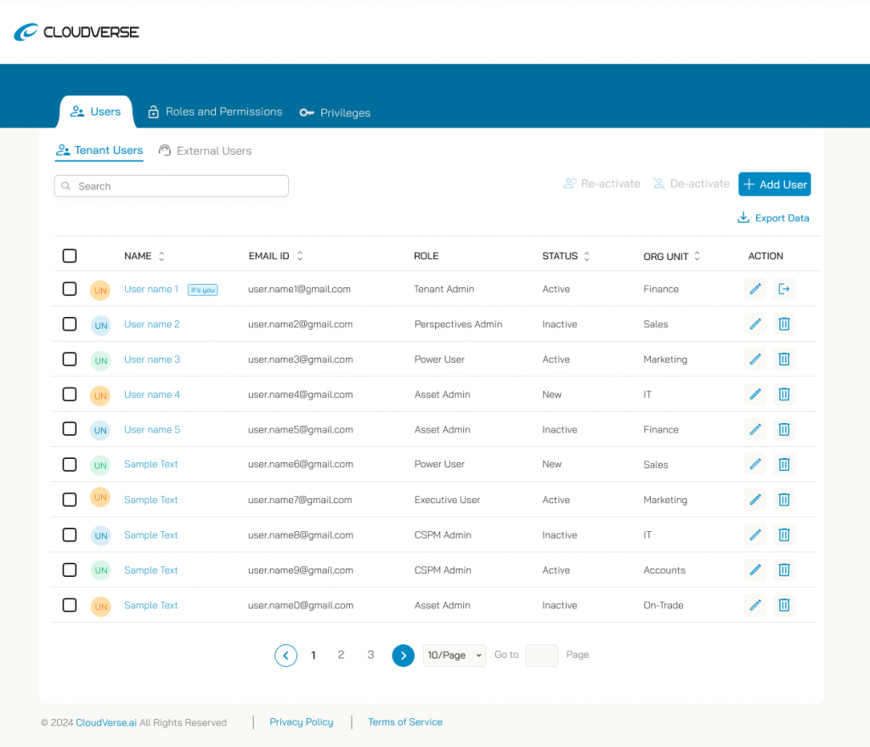Screen dimensions: 870x747
Task: Check the checkbox next to User name 3
Action: click(69, 359)
